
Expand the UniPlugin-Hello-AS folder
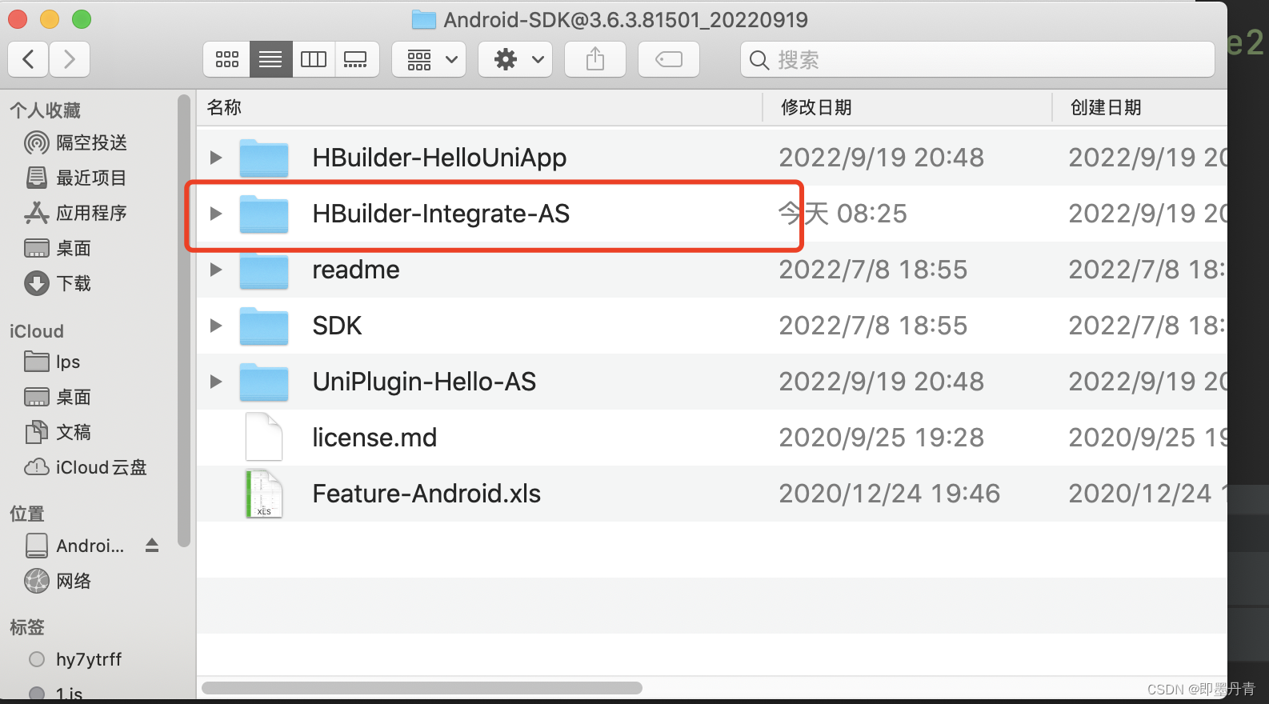pyautogui.click(x=215, y=382)
